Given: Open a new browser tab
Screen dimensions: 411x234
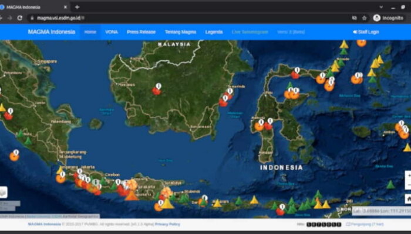Looking at the screenshot, I should 77,7.
